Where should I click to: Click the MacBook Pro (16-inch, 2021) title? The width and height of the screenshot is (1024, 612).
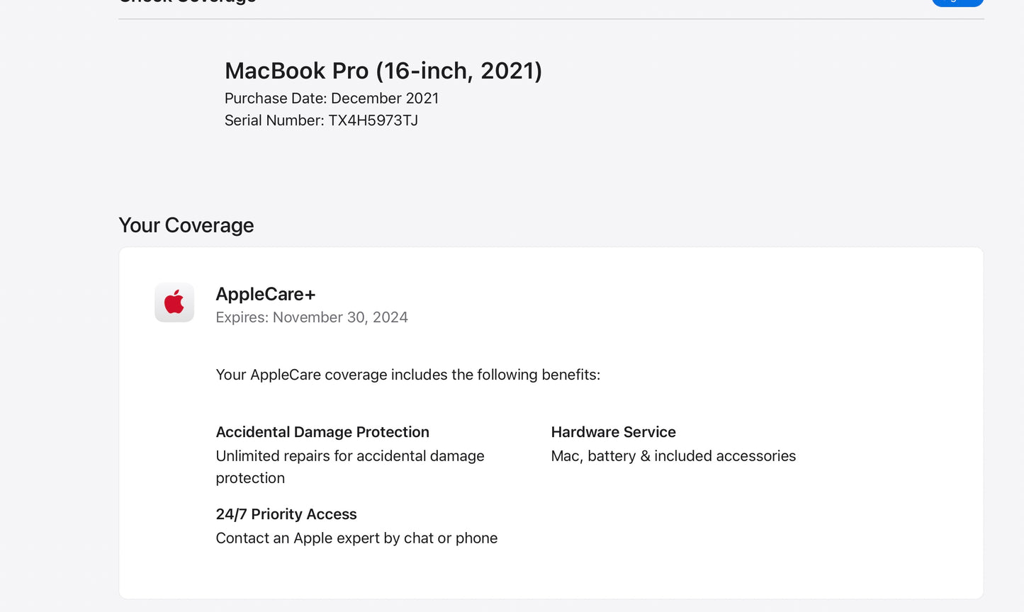pos(383,70)
